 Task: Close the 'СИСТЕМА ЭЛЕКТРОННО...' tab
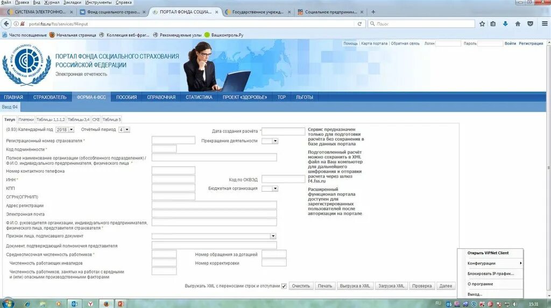click(72, 12)
